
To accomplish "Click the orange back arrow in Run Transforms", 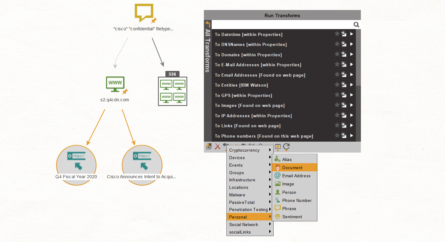I will [x=208, y=24].
